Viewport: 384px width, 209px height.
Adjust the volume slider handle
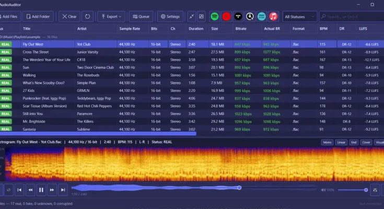tap(366, 190)
